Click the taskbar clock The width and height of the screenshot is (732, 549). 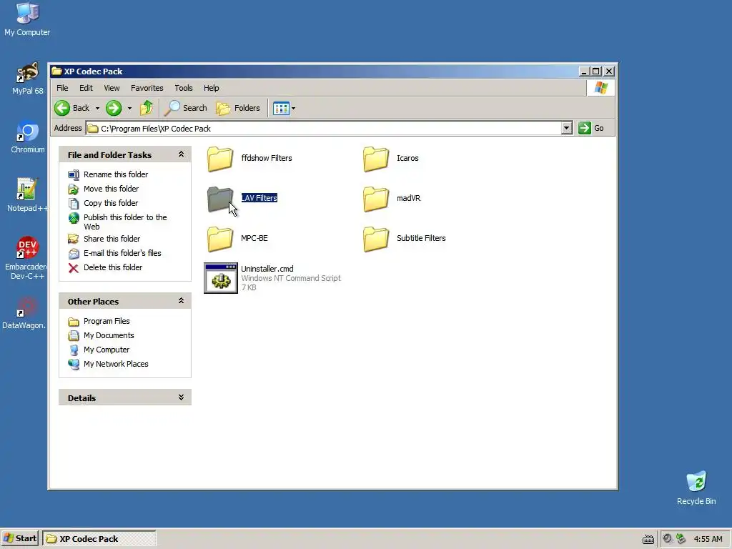pyautogui.click(x=708, y=539)
